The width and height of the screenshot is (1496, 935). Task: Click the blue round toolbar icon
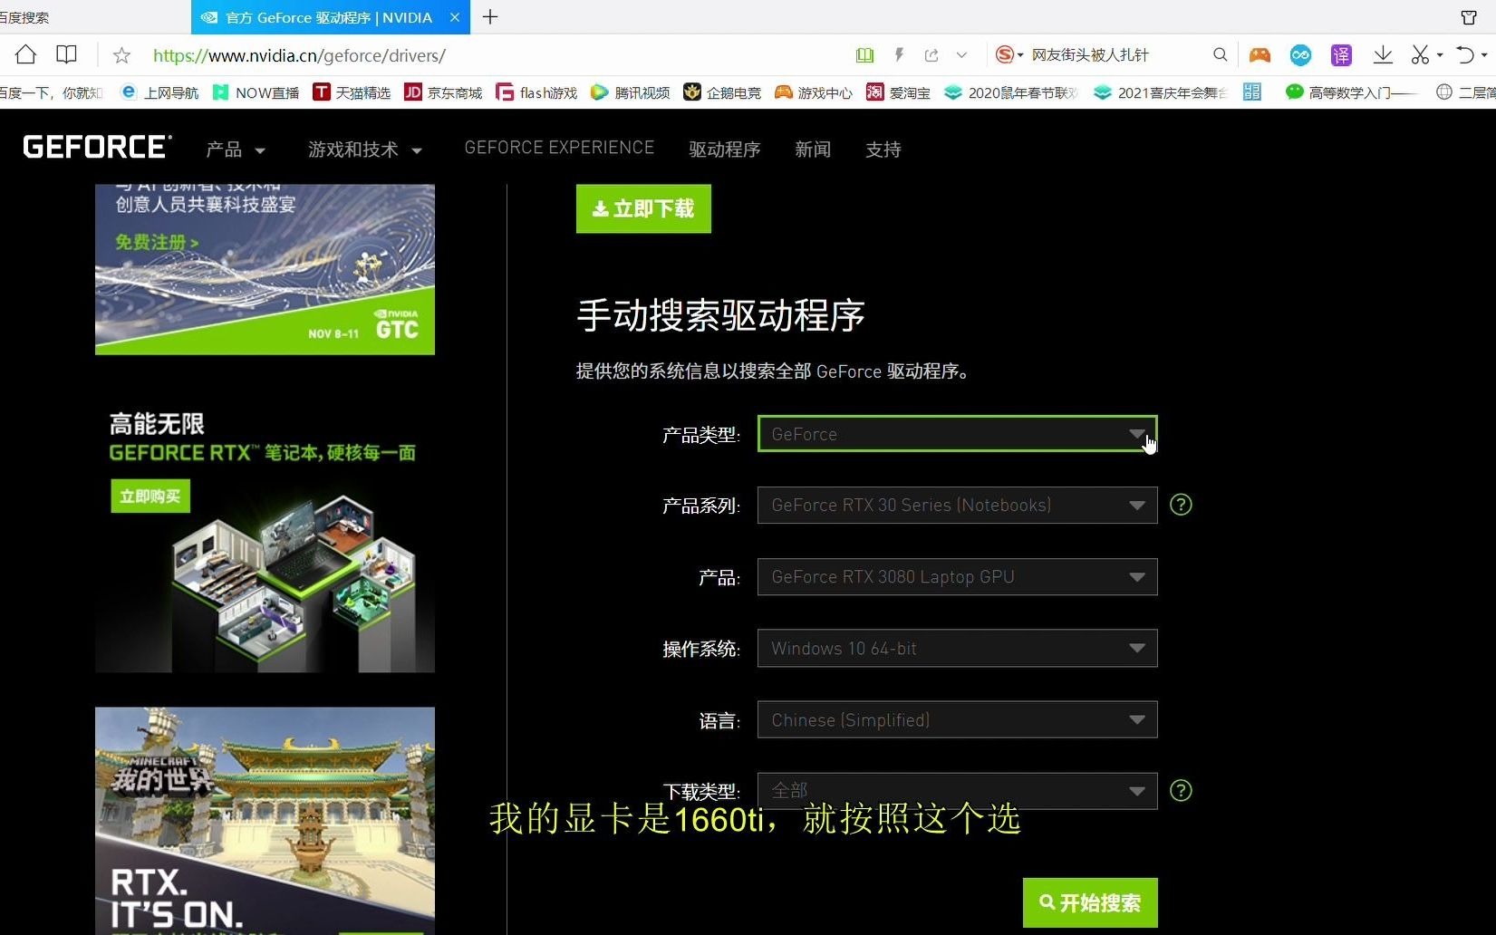(1300, 55)
